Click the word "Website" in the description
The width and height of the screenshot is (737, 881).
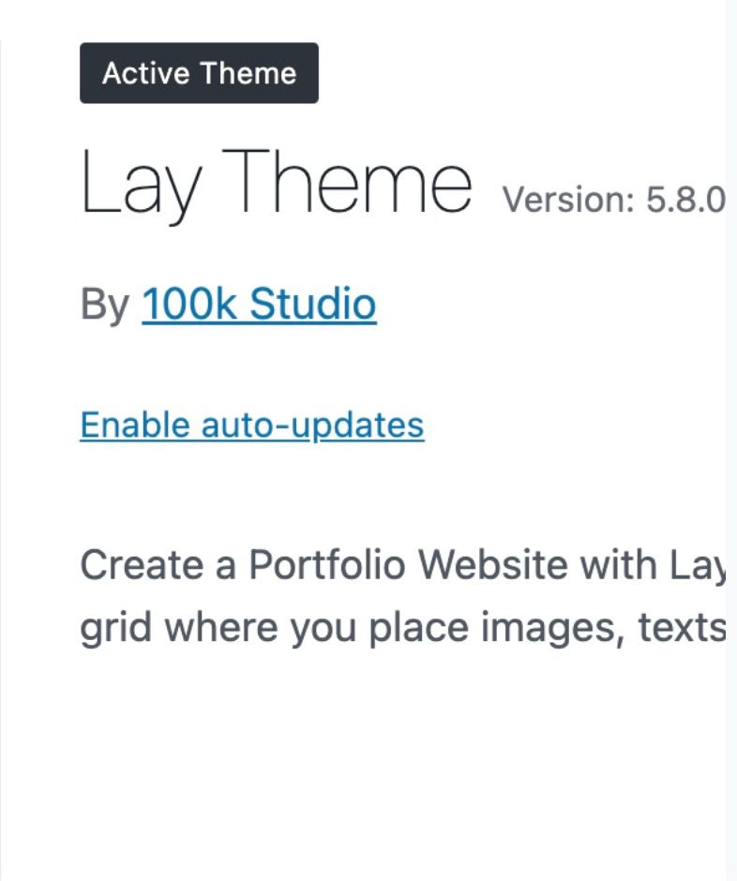[492, 565]
